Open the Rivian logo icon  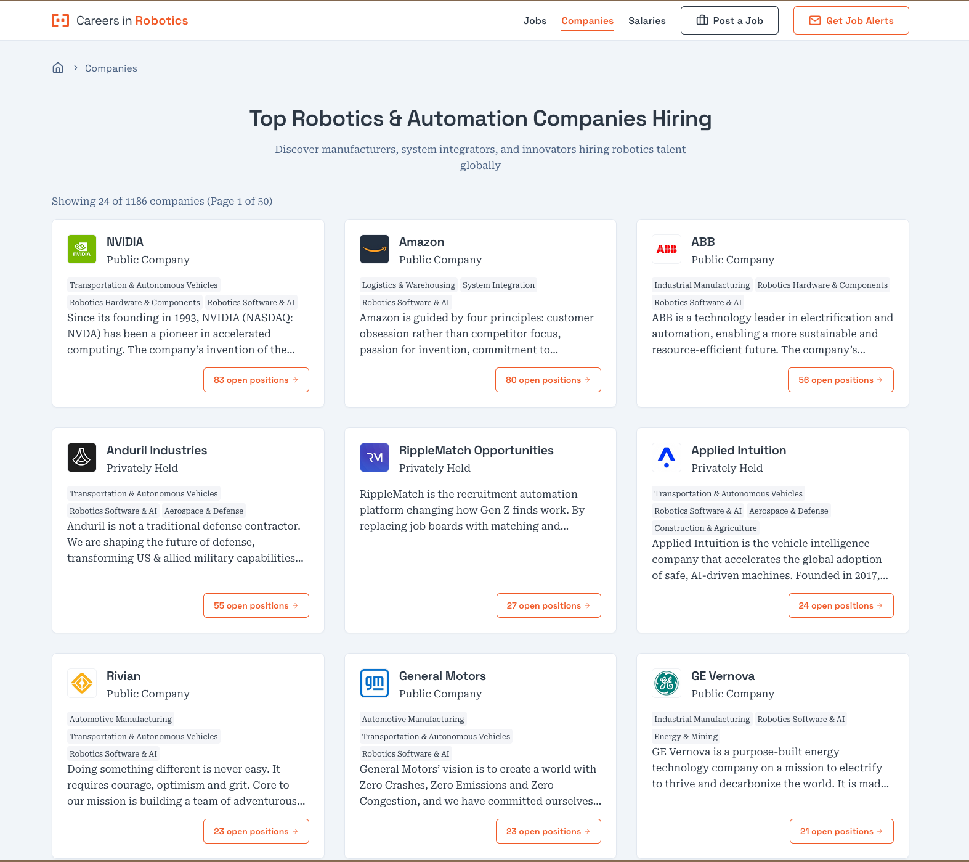pos(82,683)
